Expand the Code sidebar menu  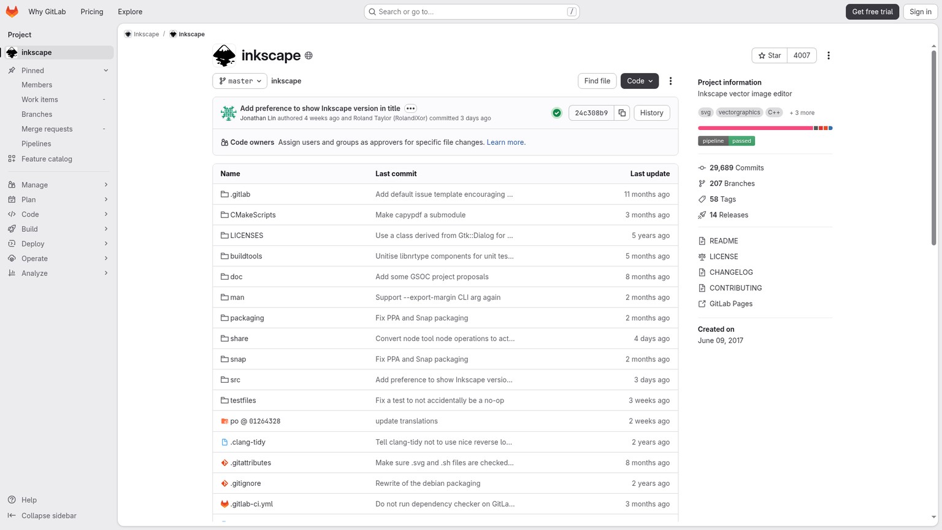coord(58,214)
